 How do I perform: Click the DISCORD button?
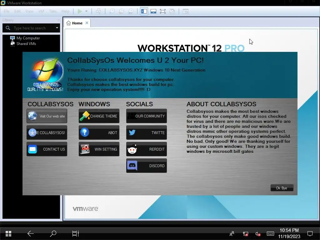tap(147, 166)
